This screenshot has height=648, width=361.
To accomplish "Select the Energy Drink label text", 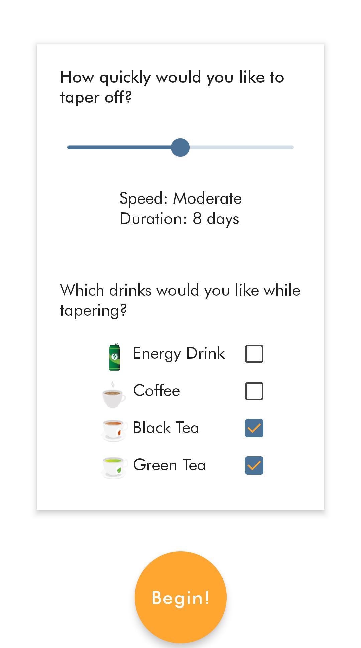I will pyautogui.click(x=179, y=354).
